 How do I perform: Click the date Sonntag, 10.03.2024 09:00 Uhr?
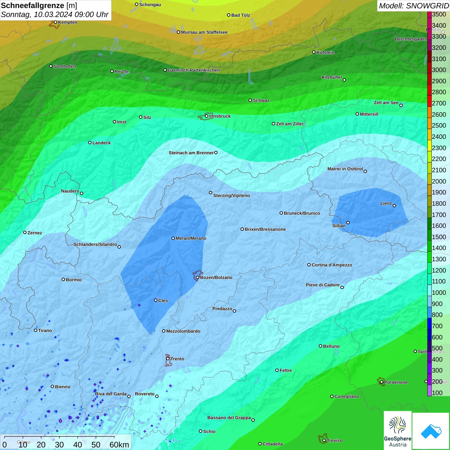click(x=55, y=14)
